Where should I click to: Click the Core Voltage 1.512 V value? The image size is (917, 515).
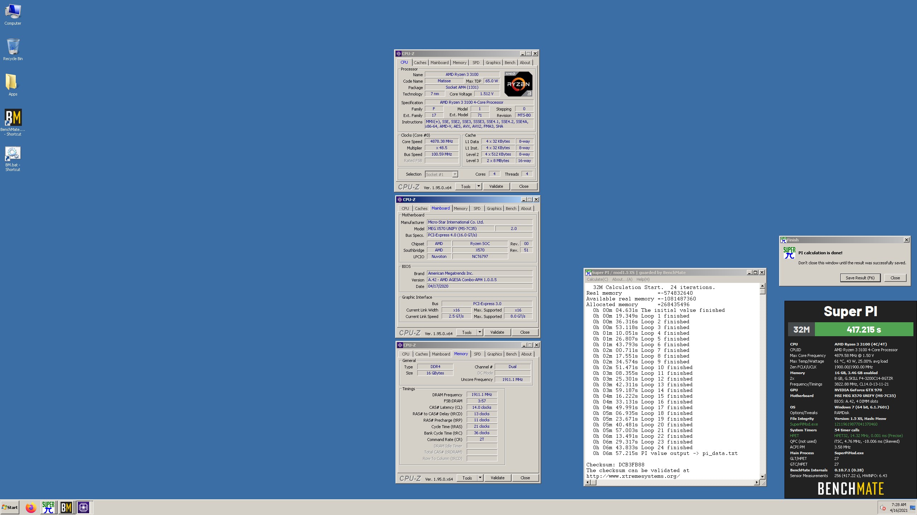(x=486, y=94)
